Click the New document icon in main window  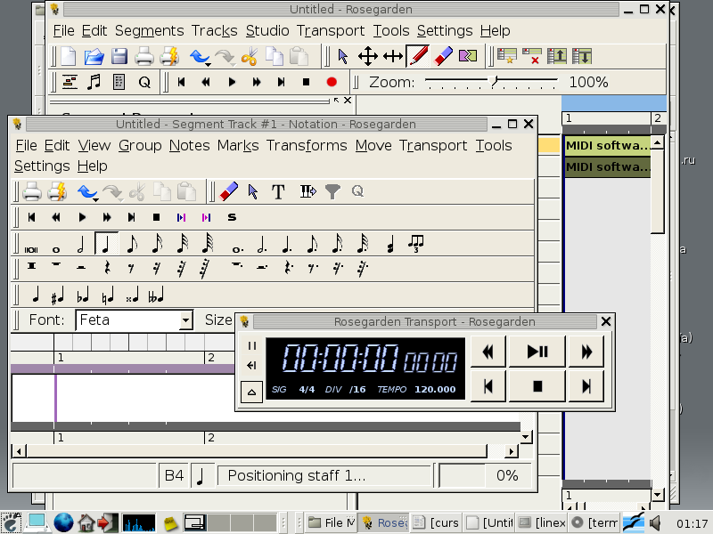click(x=69, y=56)
